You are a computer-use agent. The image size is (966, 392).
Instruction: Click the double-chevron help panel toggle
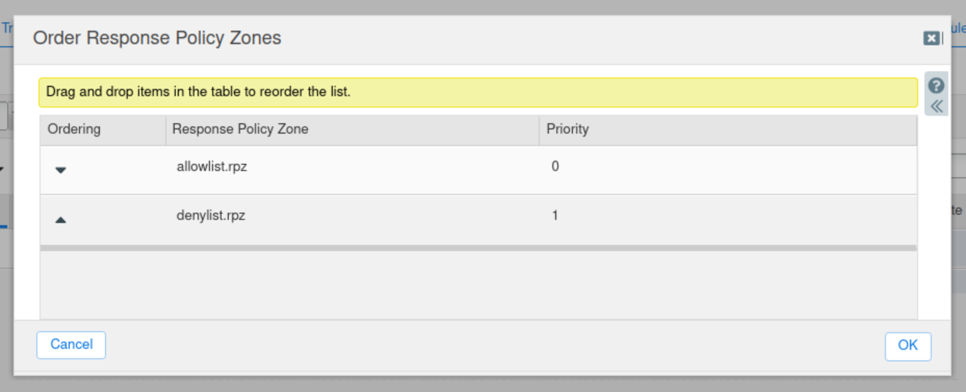(x=936, y=107)
